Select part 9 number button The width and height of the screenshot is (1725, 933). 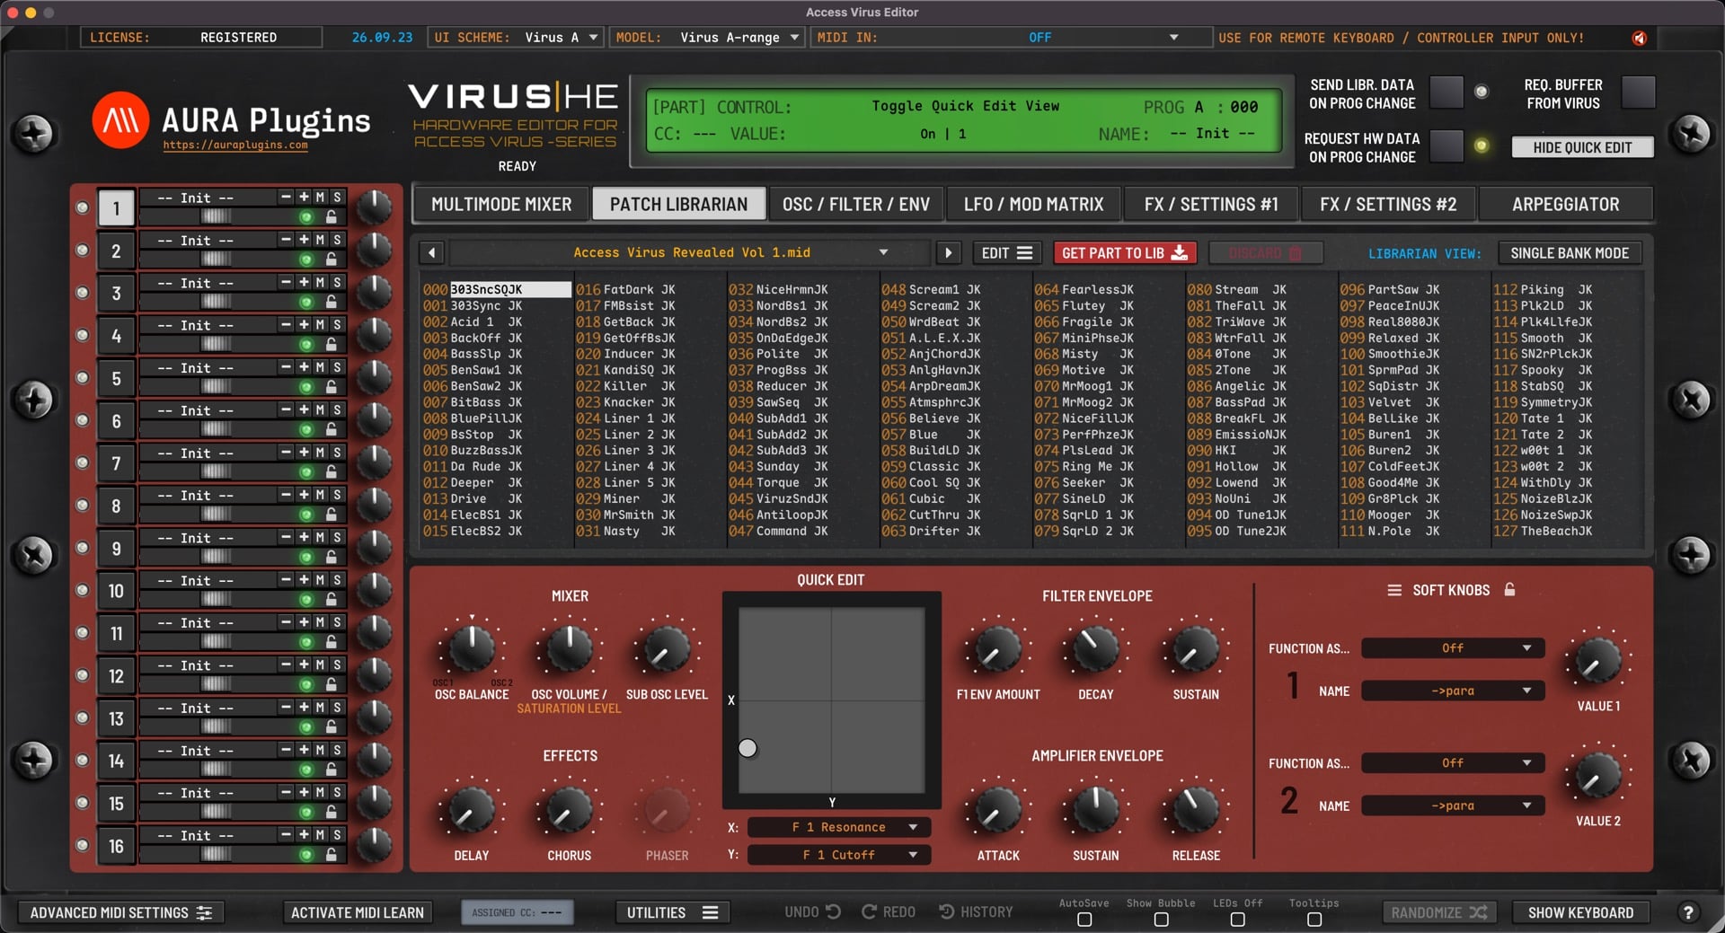(x=116, y=549)
